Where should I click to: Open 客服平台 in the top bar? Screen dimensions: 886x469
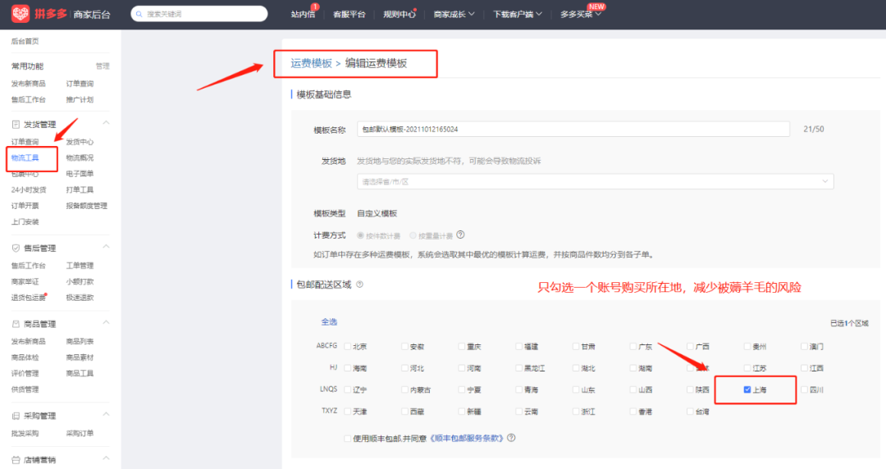pyautogui.click(x=349, y=14)
